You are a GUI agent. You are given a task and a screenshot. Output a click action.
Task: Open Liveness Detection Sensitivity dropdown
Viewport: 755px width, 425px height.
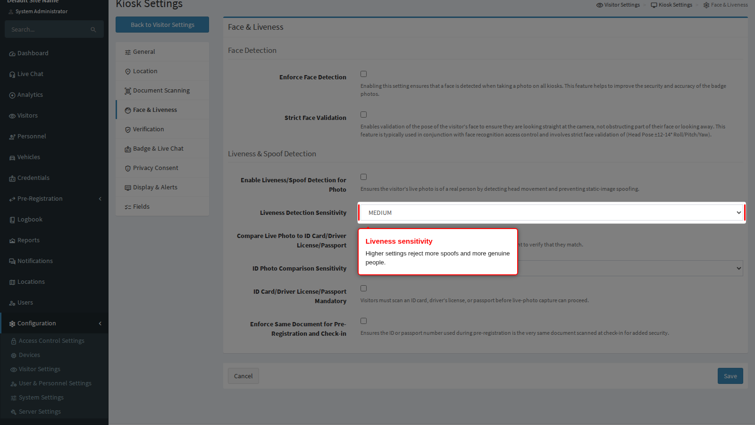(x=552, y=213)
